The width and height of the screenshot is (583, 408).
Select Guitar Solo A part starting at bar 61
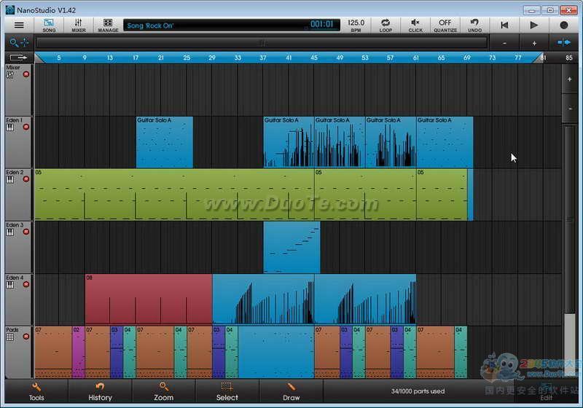tap(445, 142)
